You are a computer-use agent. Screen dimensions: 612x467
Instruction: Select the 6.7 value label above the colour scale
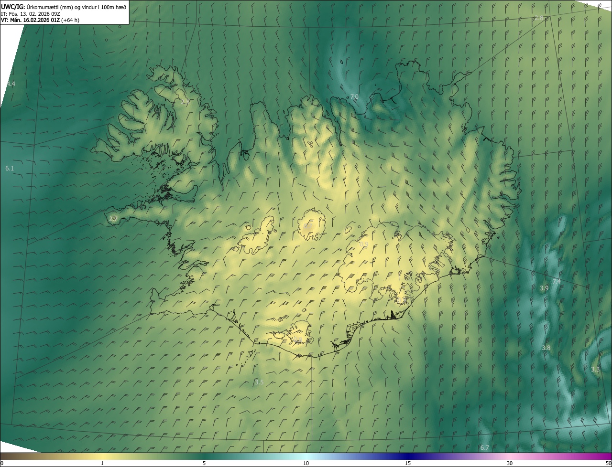(x=484, y=448)
